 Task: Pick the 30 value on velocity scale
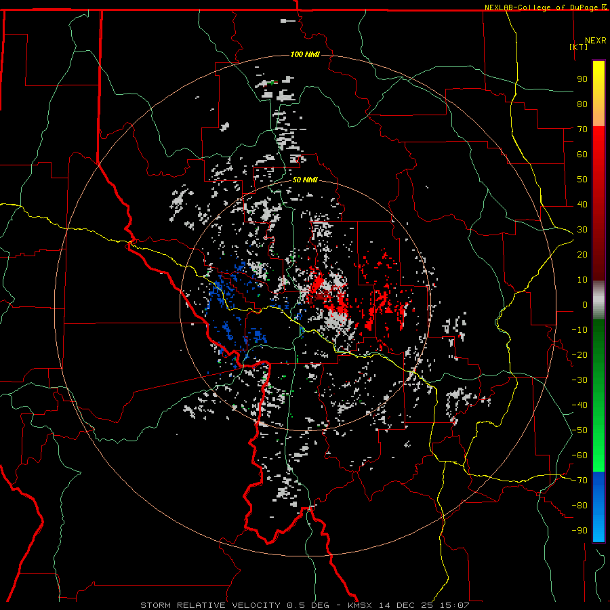(x=582, y=230)
